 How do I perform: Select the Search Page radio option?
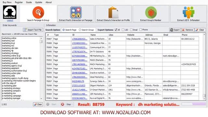click(x=69, y=30)
